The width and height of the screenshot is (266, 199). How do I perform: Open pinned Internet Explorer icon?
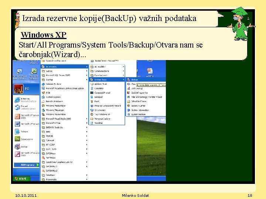tap(17, 100)
